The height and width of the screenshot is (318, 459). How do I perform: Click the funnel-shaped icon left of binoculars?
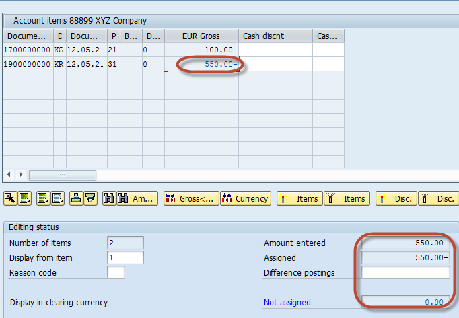pos(90,198)
